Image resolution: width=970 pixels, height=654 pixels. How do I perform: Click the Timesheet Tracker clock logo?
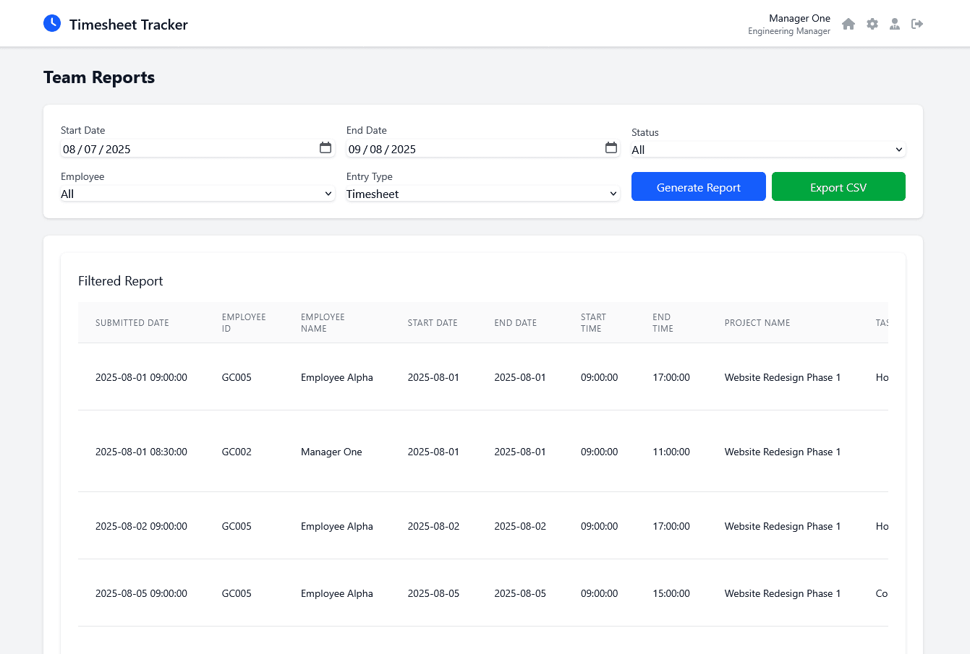point(51,22)
